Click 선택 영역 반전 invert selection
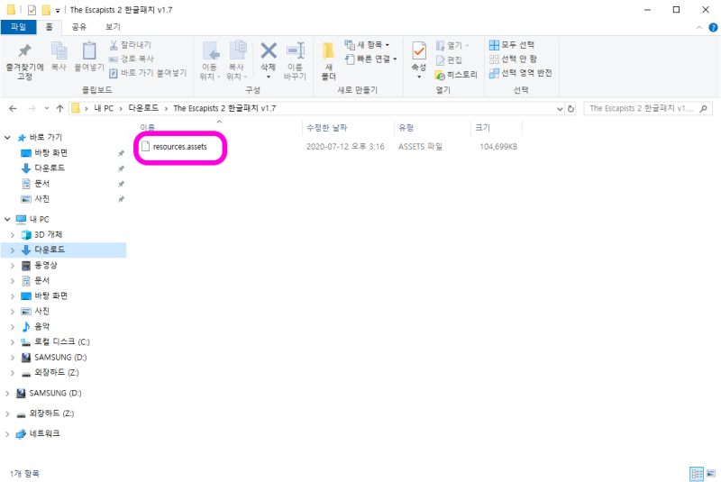The width and height of the screenshot is (721, 482). pos(521,73)
